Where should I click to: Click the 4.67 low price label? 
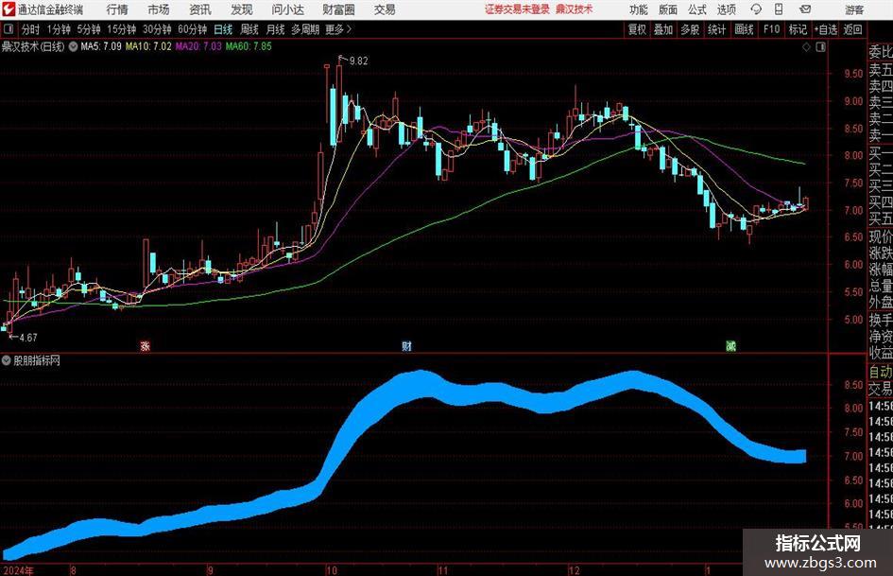coord(28,338)
